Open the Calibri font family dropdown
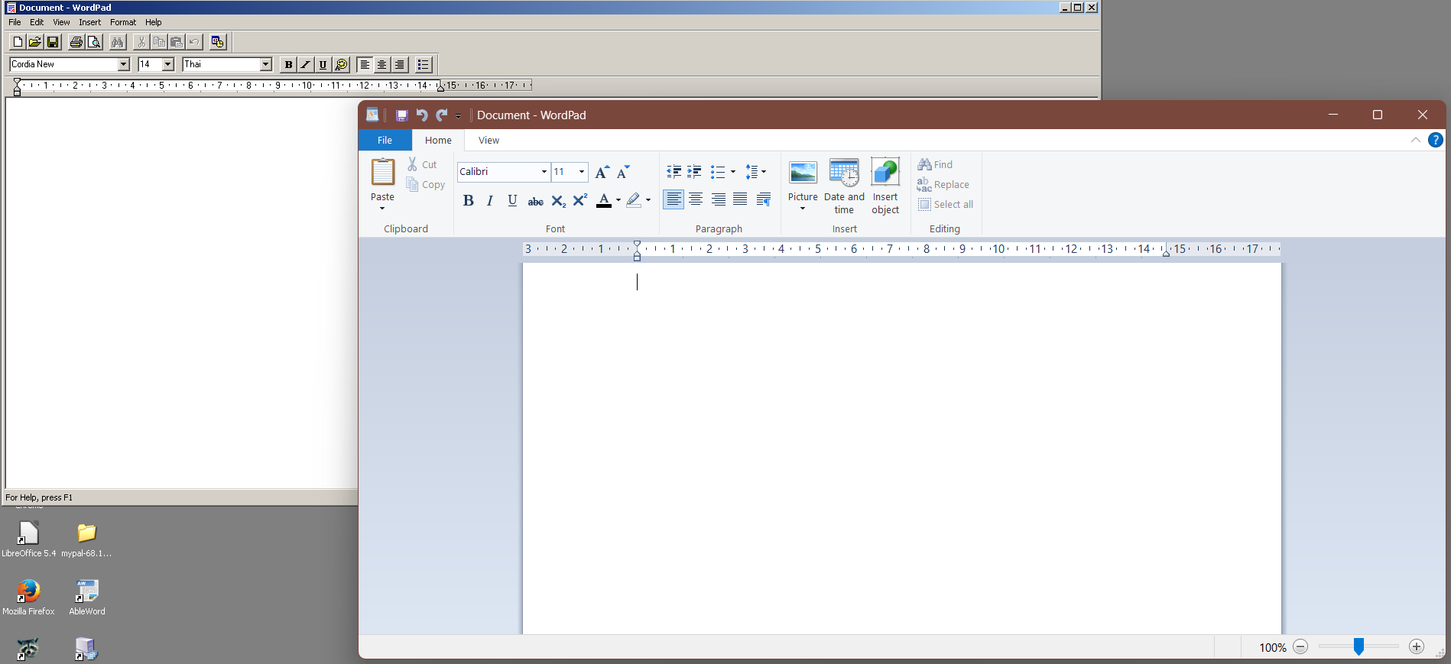The height and width of the screenshot is (664, 1451). (x=544, y=172)
